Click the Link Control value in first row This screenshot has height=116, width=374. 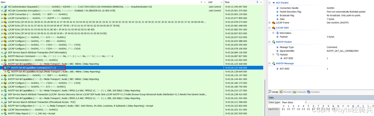coord(215,7)
